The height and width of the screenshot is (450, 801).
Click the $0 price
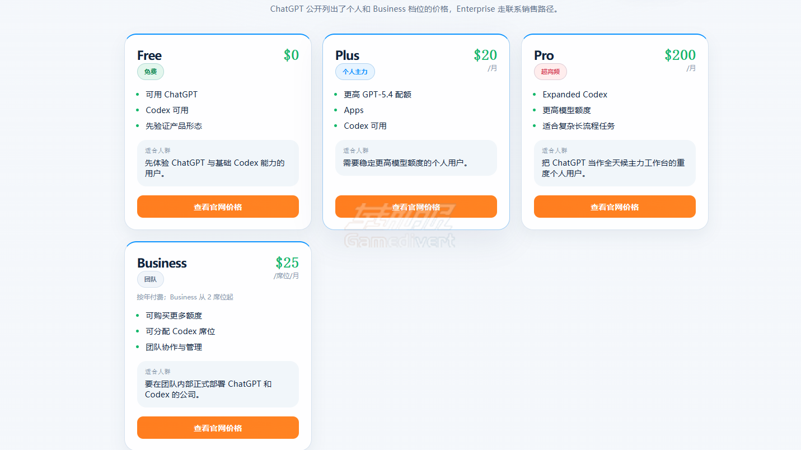click(x=291, y=55)
